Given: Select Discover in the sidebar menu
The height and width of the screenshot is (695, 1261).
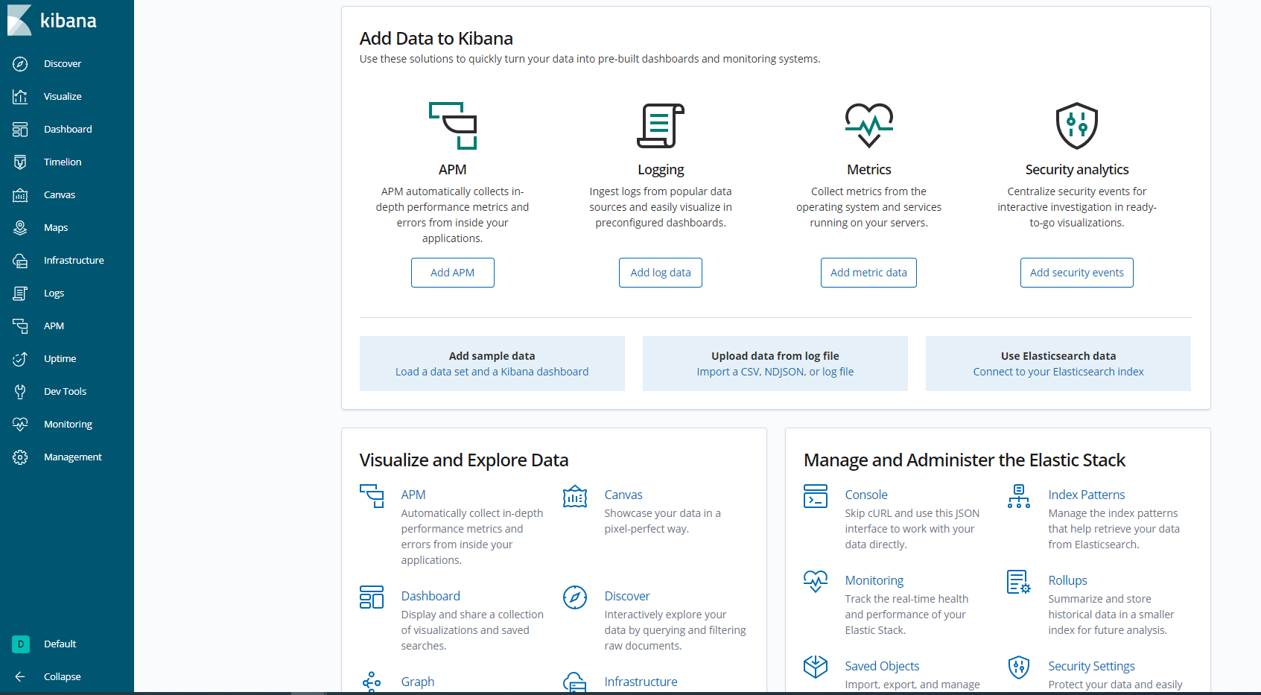Looking at the screenshot, I should point(63,64).
